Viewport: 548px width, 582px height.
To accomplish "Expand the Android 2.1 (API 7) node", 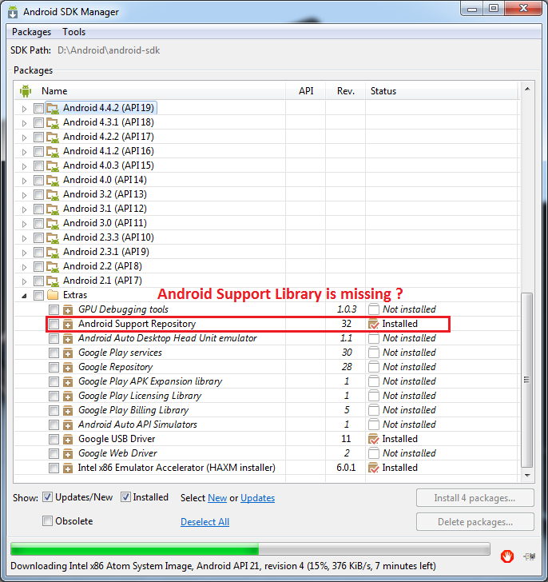I will pyautogui.click(x=24, y=281).
